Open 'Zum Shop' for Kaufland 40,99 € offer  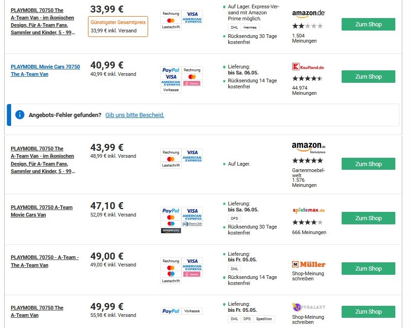pos(368,77)
